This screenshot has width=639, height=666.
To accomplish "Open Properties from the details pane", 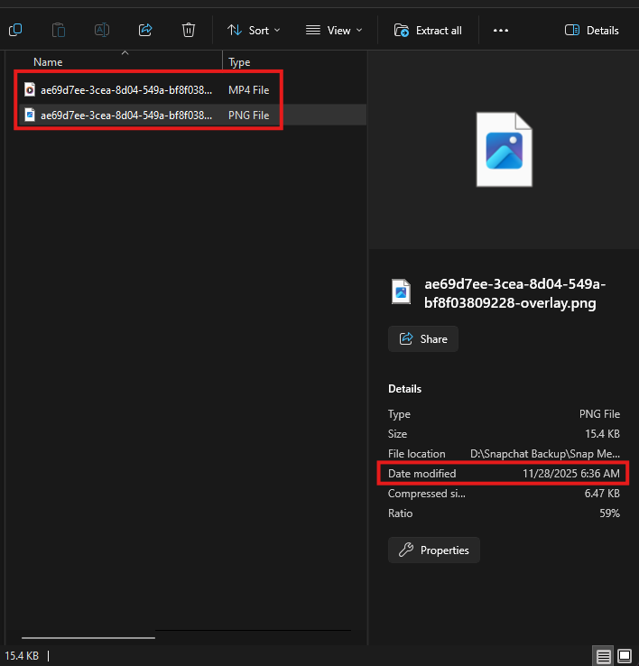I will coord(434,550).
